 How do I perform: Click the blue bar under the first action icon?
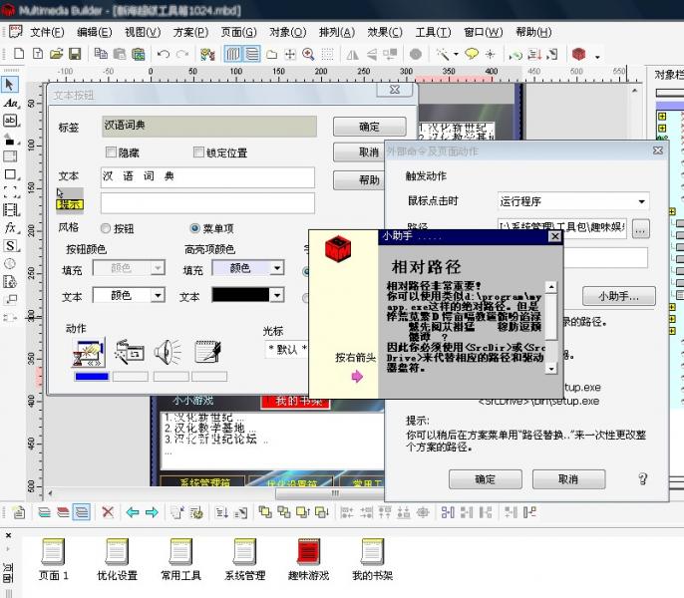click(x=92, y=377)
